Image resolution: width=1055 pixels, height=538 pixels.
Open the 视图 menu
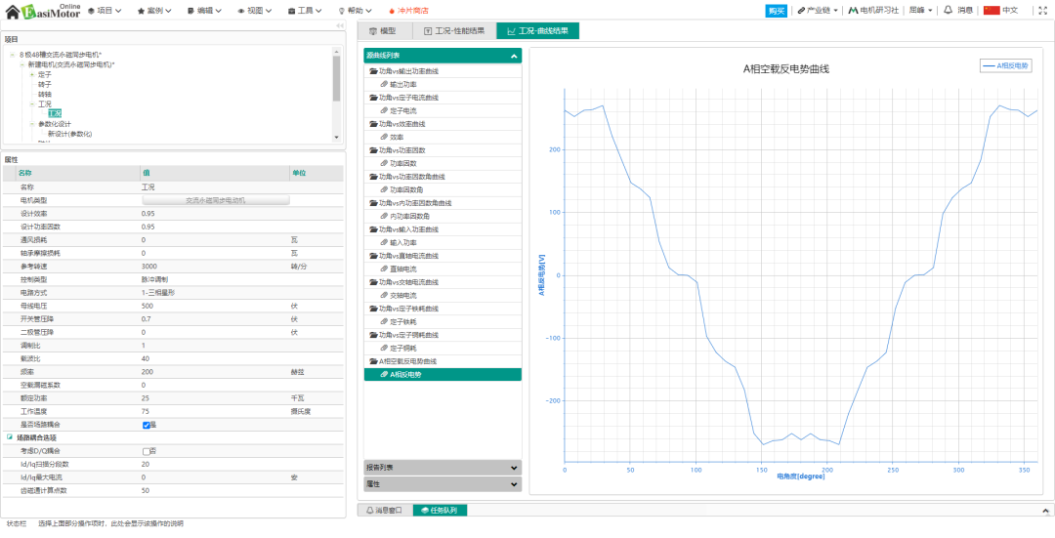click(254, 11)
